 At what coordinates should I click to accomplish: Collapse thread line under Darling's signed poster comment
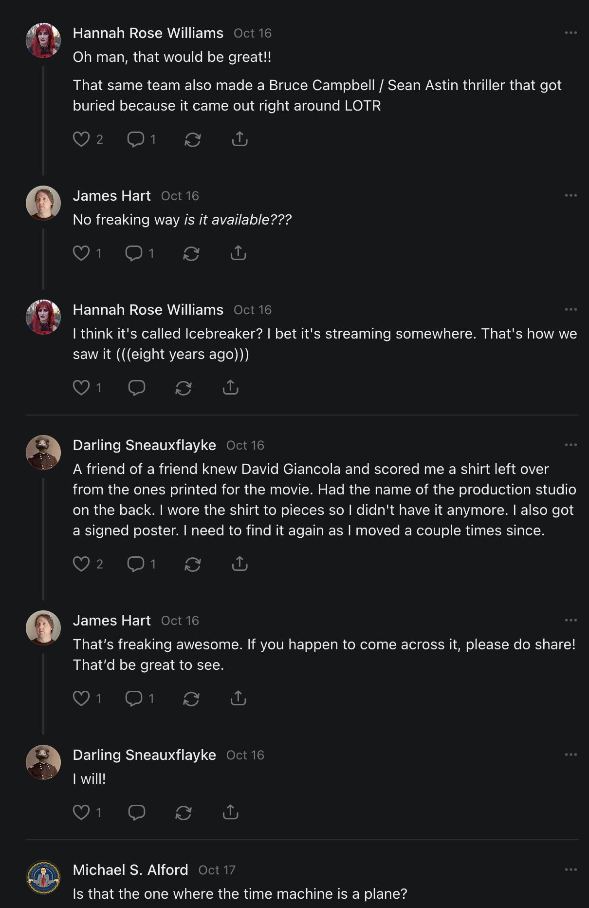43,538
